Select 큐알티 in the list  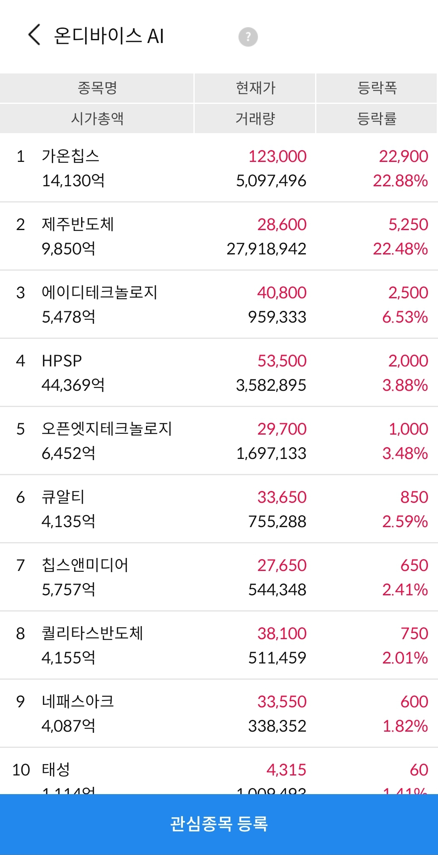63,497
